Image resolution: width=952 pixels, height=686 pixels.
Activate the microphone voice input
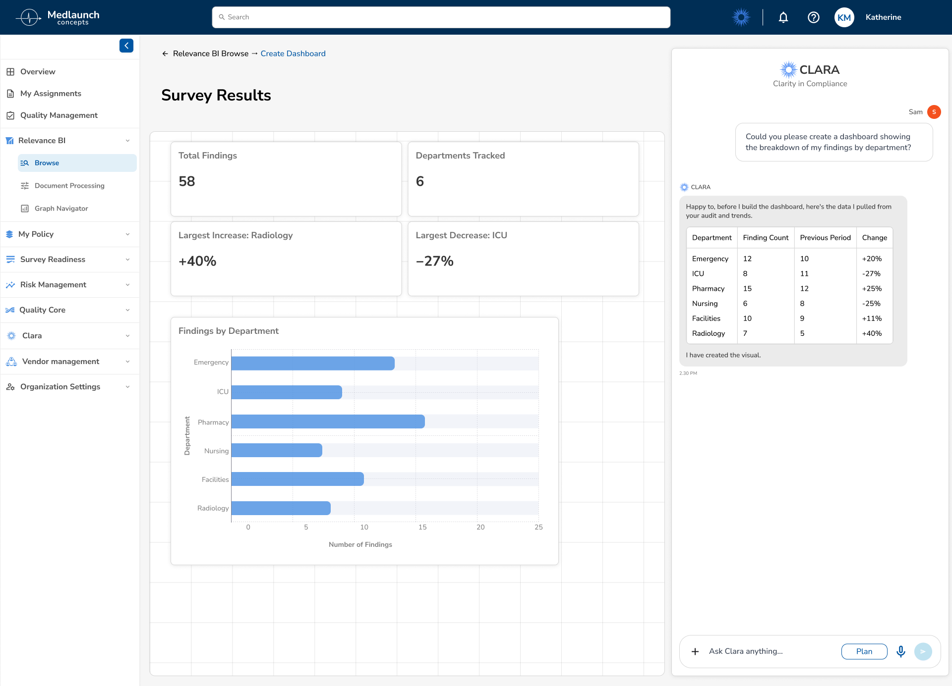coord(901,651)
